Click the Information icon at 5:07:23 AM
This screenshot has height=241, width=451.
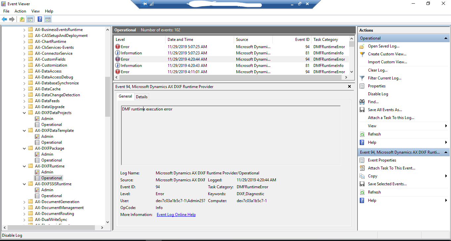[x=118, y=53]
